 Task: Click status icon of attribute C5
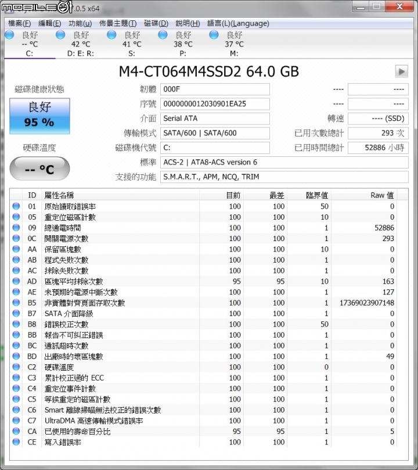pos(16,399)
